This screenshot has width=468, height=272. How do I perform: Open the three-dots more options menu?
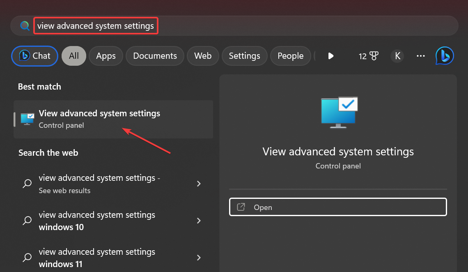pyautogui.click(x=420, y=56)
